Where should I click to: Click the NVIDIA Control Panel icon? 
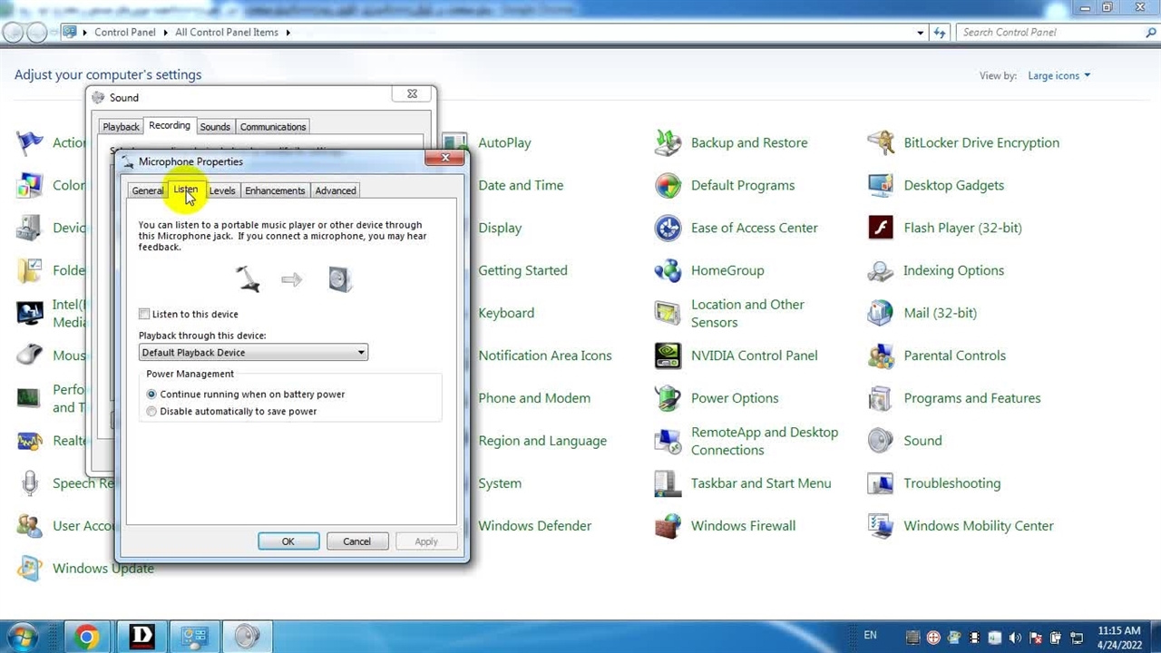(668, 356)
